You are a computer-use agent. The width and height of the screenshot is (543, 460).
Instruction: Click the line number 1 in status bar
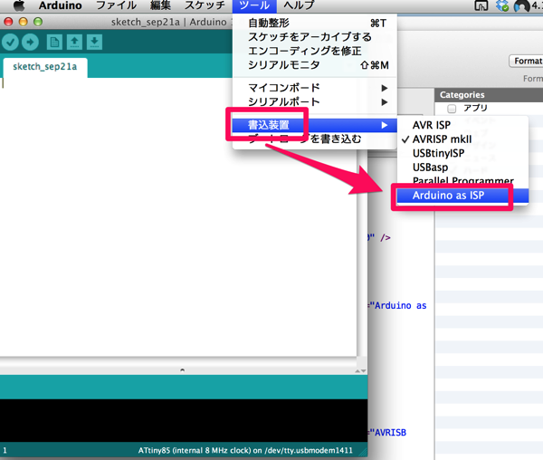[5, 451]
